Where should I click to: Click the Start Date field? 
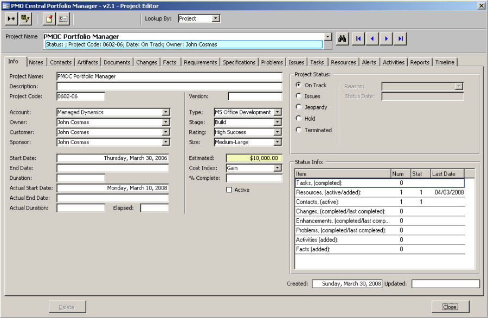[x=113, y=158]
